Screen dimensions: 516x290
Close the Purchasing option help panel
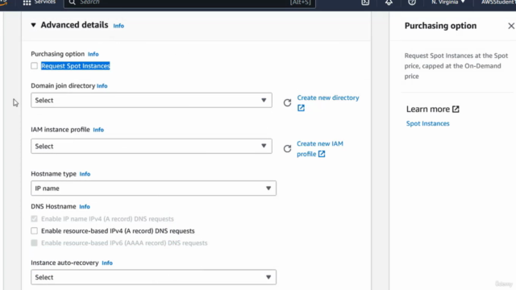[x=510, y=26]
